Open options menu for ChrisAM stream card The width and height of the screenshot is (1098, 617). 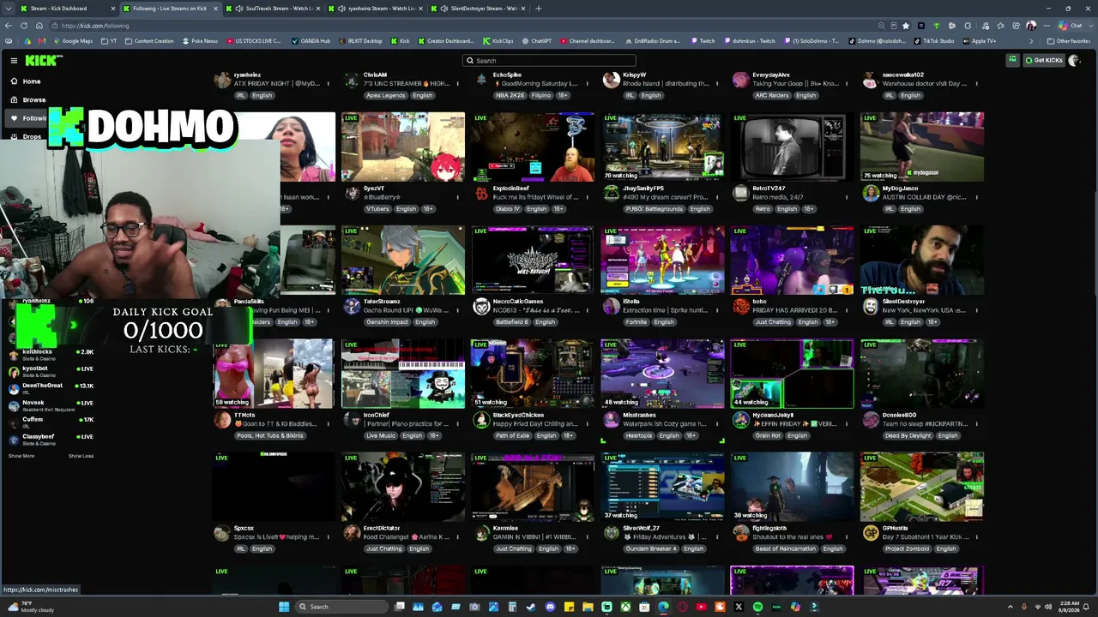coord(457,83)
